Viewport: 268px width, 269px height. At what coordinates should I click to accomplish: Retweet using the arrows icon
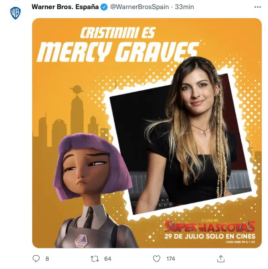tap(95, 259)
